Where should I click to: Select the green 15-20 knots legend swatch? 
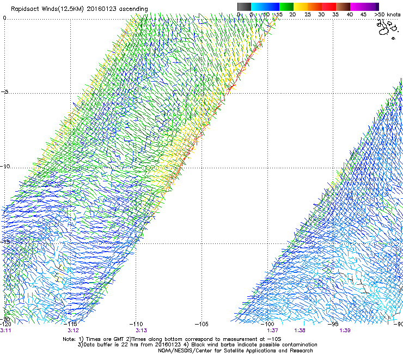[286, 7]
